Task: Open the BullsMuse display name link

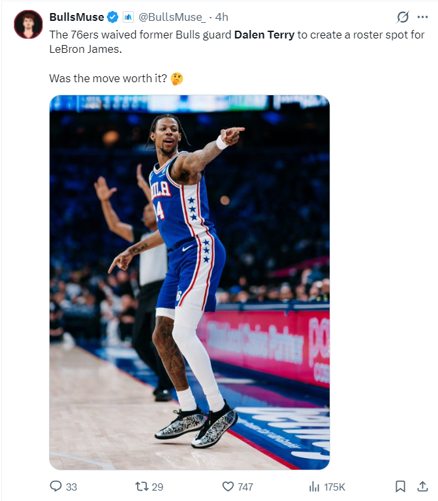Action: (77, 17)
